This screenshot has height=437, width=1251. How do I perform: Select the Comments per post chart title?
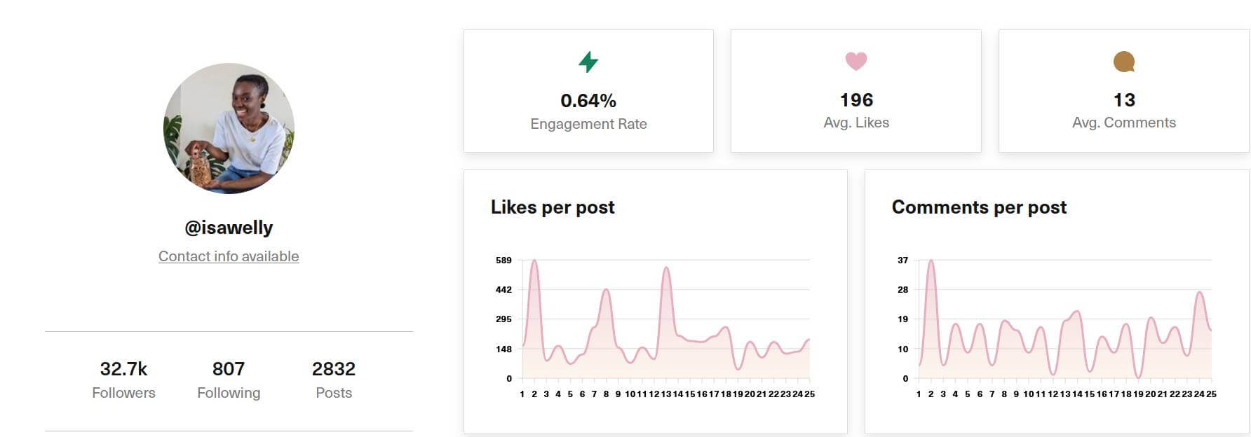pos(979,207)
